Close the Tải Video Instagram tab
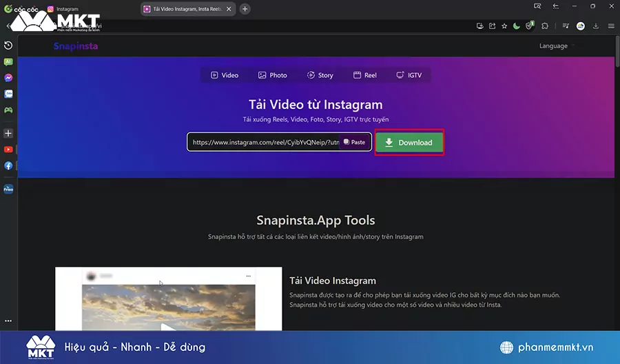 pos(229,9)
